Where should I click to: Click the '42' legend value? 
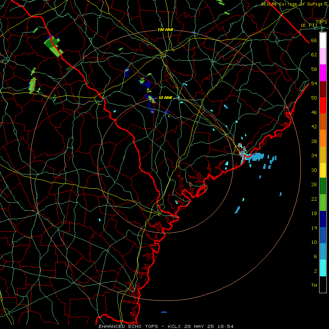pos(314,126)
